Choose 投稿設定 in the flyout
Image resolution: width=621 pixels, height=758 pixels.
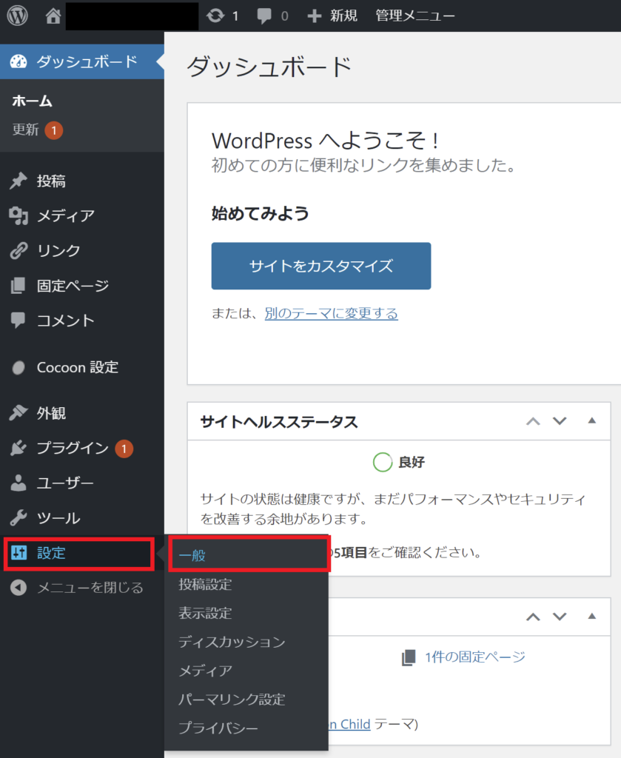point(205,585)
